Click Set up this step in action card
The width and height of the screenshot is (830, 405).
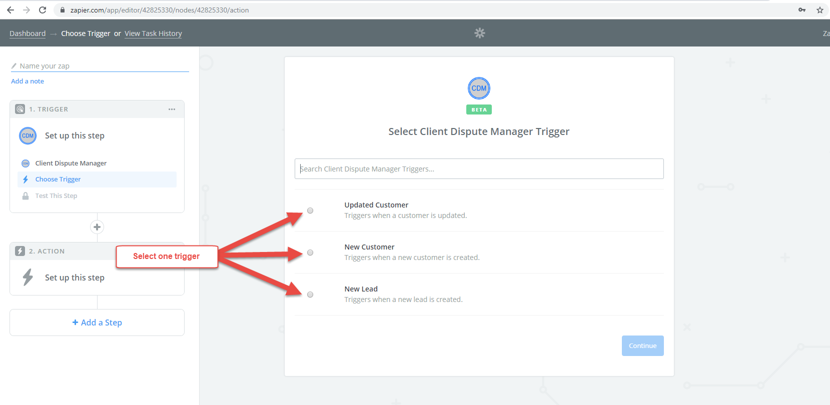click(x=75, y=277)
